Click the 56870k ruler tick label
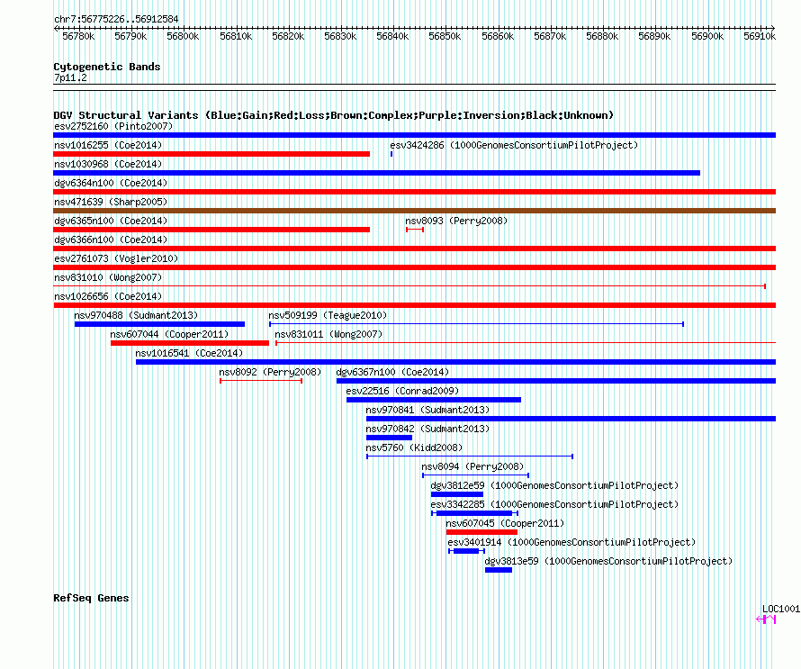Viewport: 801px width, 669px height. point(550,36)
